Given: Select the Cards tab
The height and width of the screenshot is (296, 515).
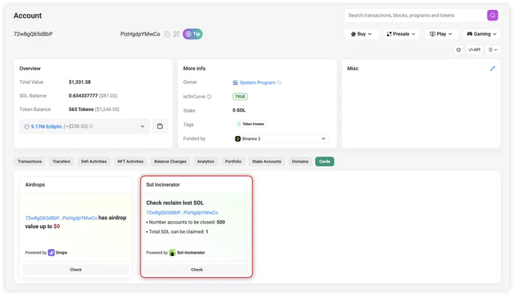Looking at the screenshot, I should click(x=324, y=162).
